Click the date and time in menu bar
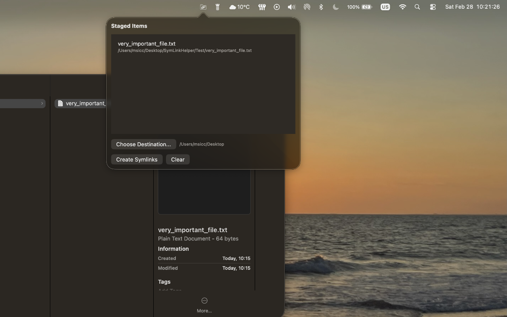This screenshot has width=507, height=317. click(x=471, y=7)
